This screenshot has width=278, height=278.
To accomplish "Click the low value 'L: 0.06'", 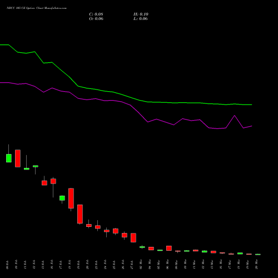I will pyautogui.click(x=141, y=19).
